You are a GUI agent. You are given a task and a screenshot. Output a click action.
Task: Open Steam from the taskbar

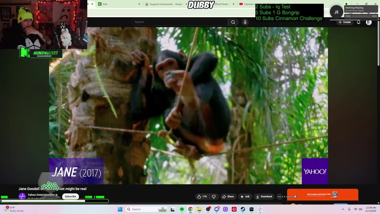click(x=243, y=209)
